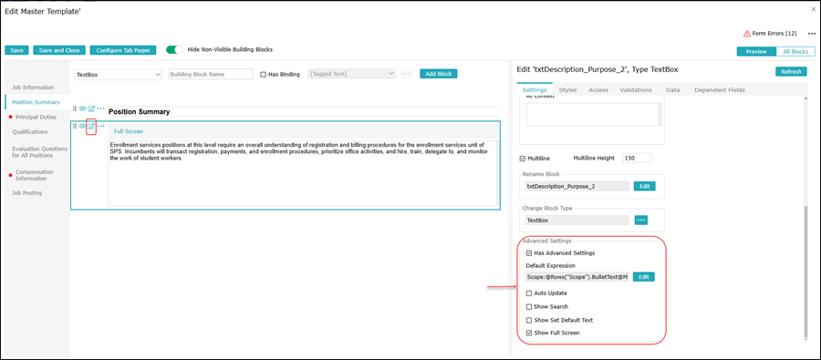Click the Change Block Type TextBox field
This screenshot has height=360, width=821.
[x=577, y=221]
